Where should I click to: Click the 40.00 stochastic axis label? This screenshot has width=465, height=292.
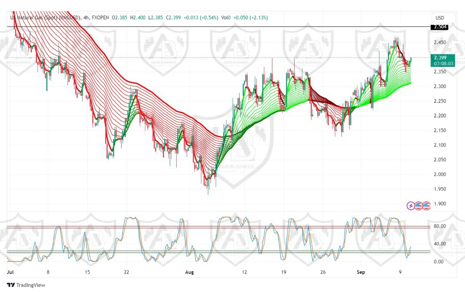pos(440,244)
